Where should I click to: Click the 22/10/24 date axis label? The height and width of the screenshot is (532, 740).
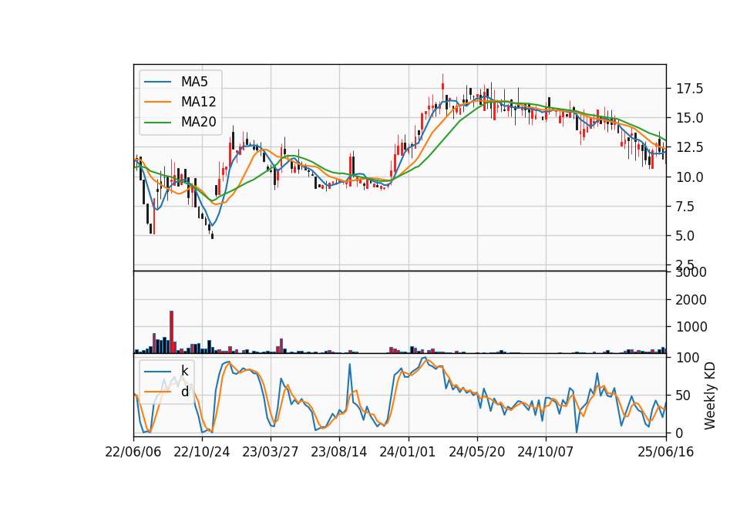[202, 452]
